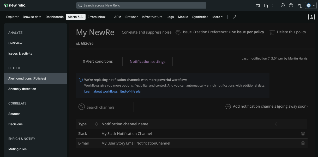The image size is (318, 157).
Task: Open the query builder console icon
Action: 257,5
